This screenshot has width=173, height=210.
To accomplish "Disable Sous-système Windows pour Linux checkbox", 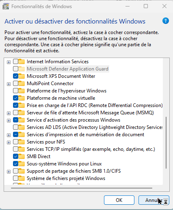I will point(15,164).
